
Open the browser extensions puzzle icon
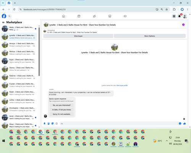click(174, 10)
